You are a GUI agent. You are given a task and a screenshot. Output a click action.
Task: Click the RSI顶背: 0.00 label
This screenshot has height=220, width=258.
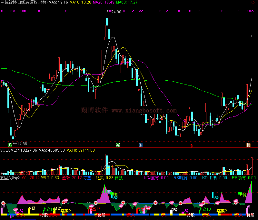244,178
